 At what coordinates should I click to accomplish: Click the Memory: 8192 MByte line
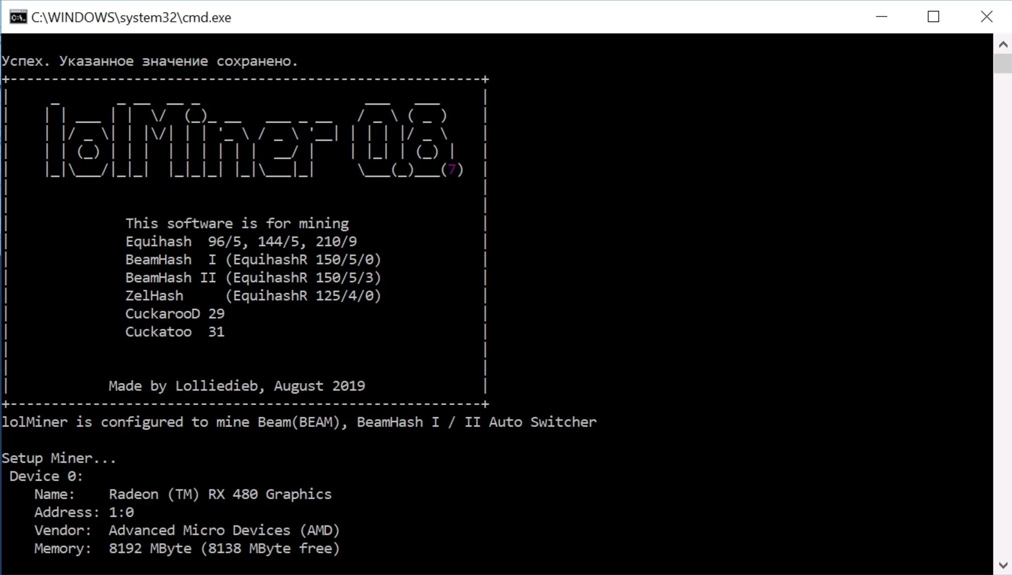tap(186, 548)
